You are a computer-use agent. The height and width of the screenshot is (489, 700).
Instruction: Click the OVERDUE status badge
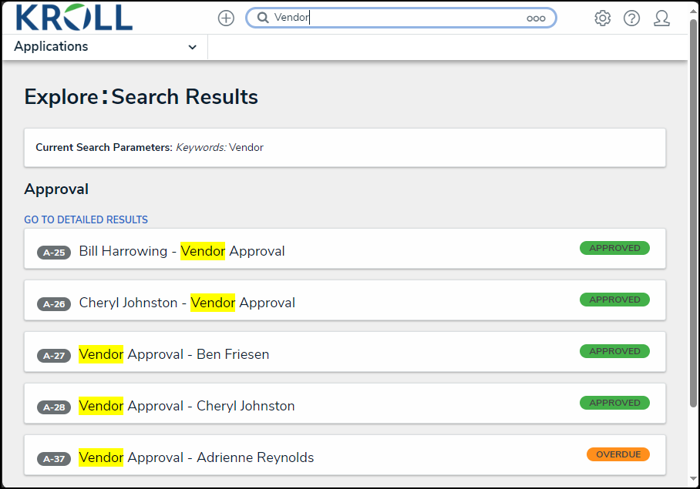coord(618,454)
